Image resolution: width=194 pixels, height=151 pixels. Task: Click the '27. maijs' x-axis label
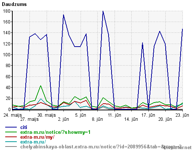pyautogui.click(x=29, y=119)
